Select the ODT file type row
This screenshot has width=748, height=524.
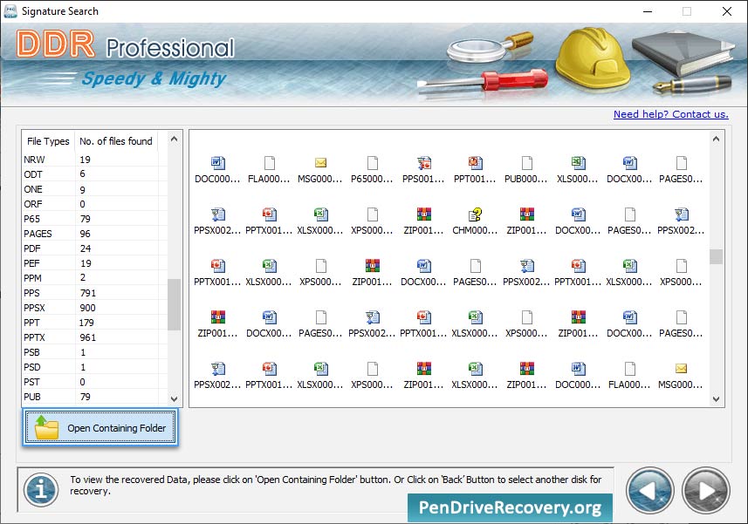coord(91,174)
